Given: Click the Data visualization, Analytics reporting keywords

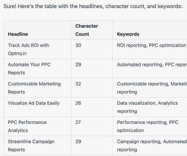Looking at the screenshot, I should [x=147, y=107].
